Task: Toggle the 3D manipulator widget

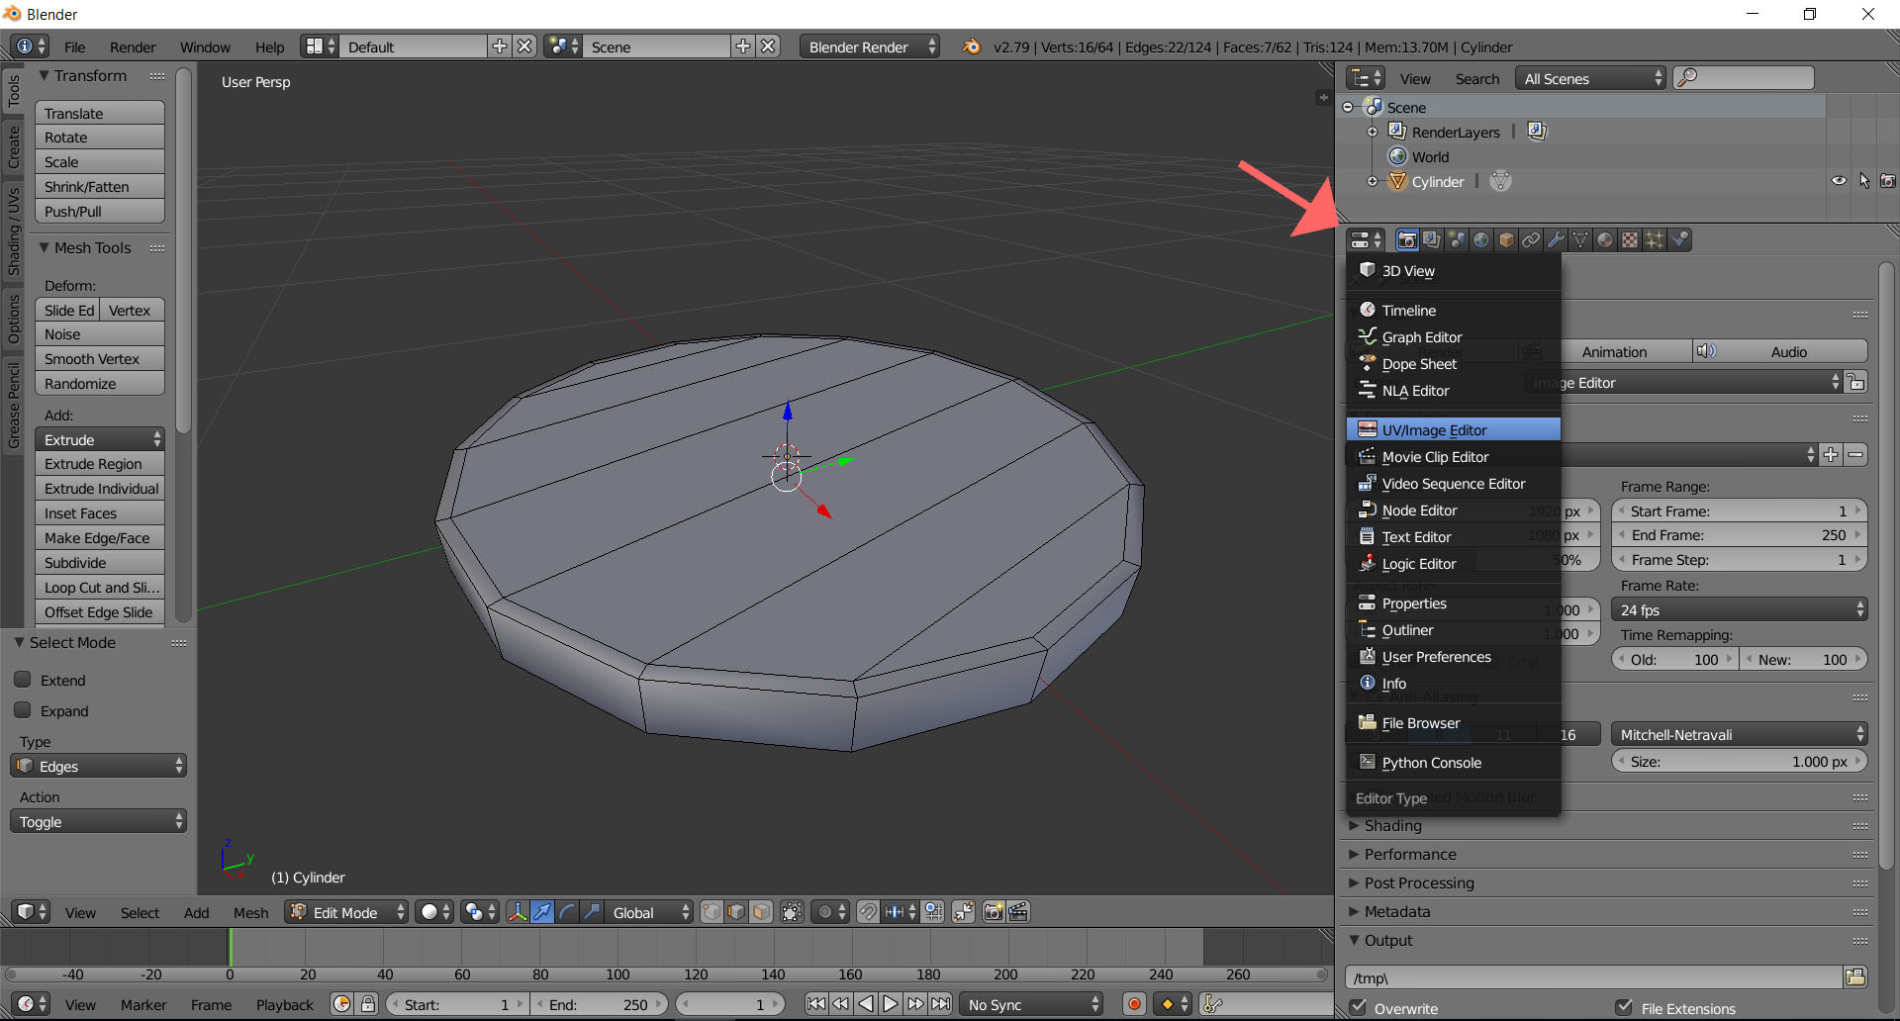Action: point(518,912)
